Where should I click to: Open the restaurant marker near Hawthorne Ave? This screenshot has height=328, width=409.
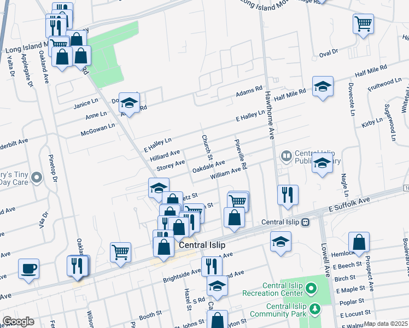[x=288, y=196]
